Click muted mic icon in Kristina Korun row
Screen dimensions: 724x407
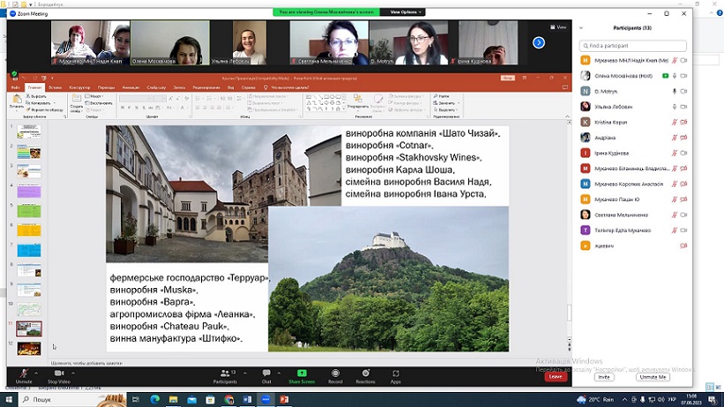coord(674,122)
